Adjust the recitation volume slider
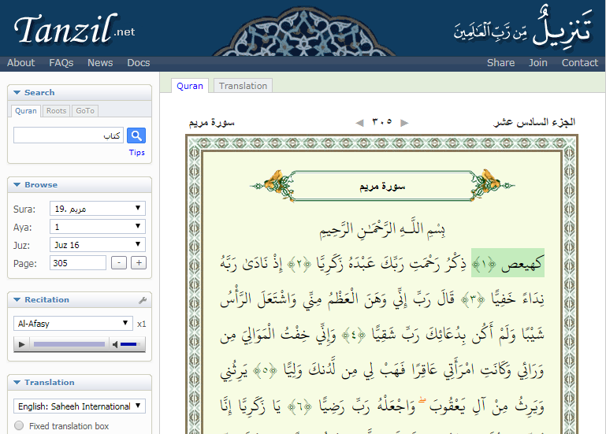The width and height of the screenshot is (606, 434). [x=129, y=344]
